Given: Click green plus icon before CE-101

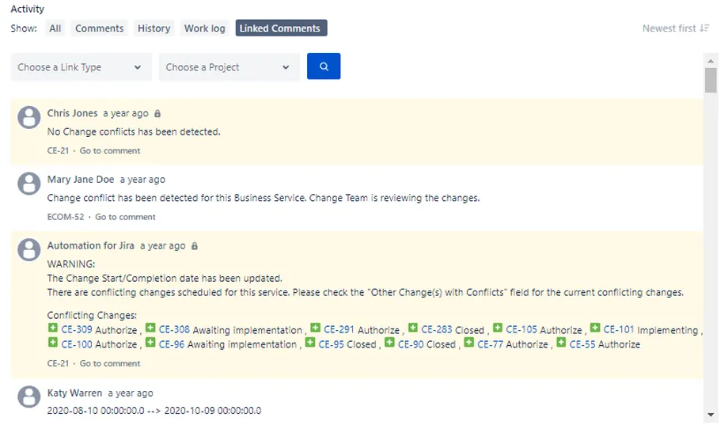Looking at the screenshot, I should tap(595, 328).
